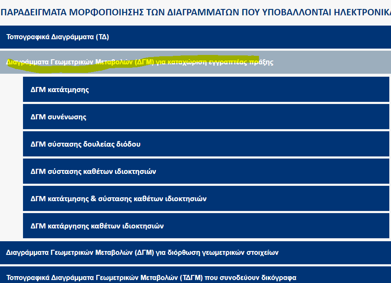The width and height of the screenshot is (391, 283).
Task: Expand the ΤΔΓΜ που συνοδεύουν δικόγραφα section
Action: pos(151,277)
